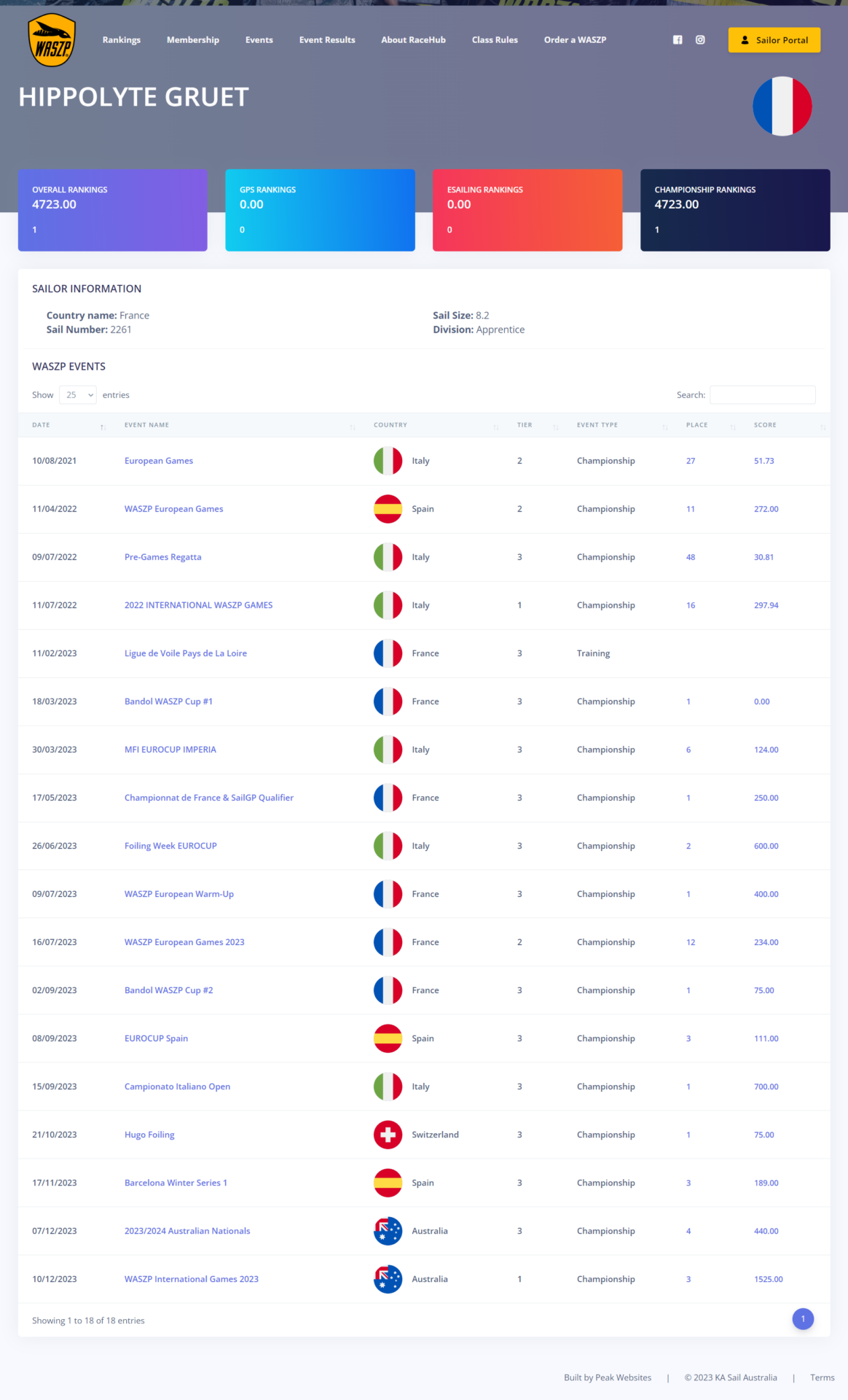Viewport: 848px width, 1400px height.
Task: Open the Foiling Week EUROCUP event link
Action: point(170,846)
